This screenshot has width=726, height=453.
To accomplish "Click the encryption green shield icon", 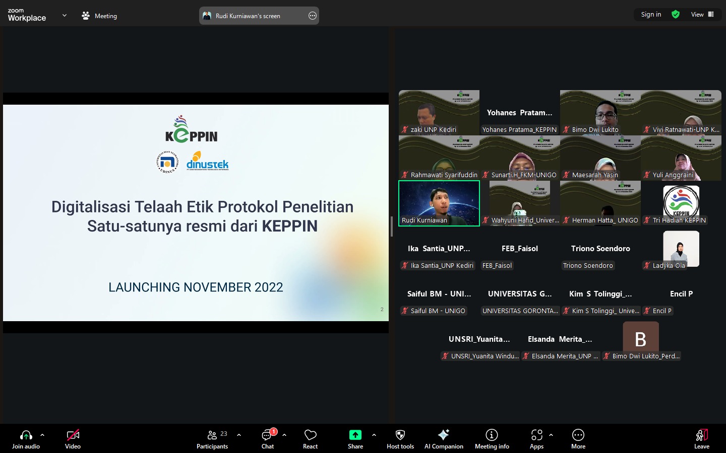I will coord(676,15).
